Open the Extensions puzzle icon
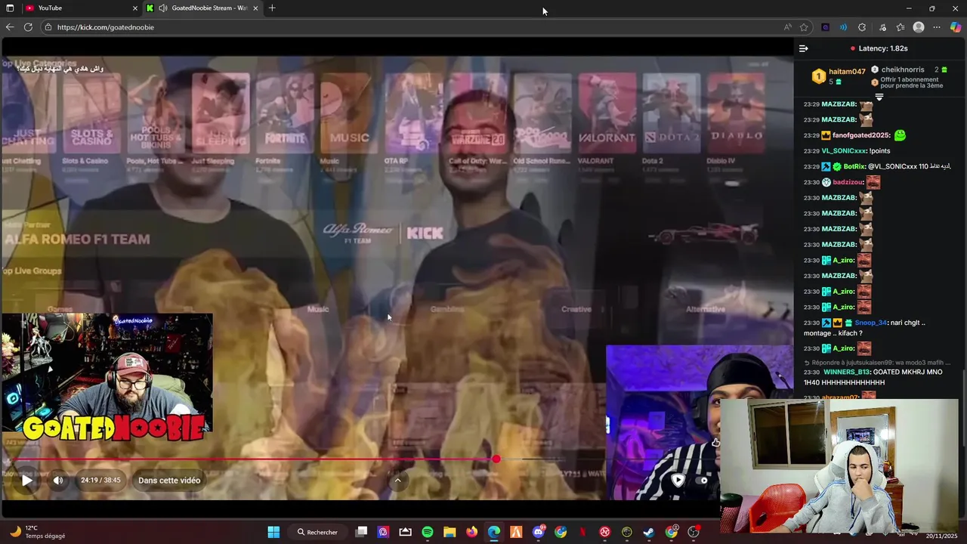This screenshot has width=967, height=544. (x=862, y=27)
